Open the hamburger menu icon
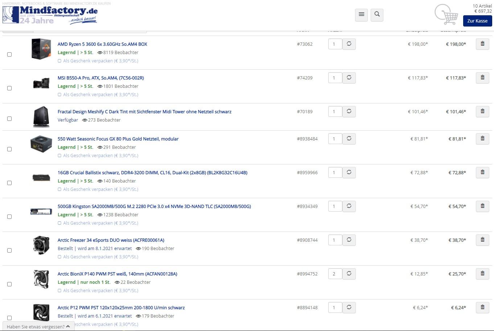Viewport: 494px width, 331px height. tap(361, 15)
